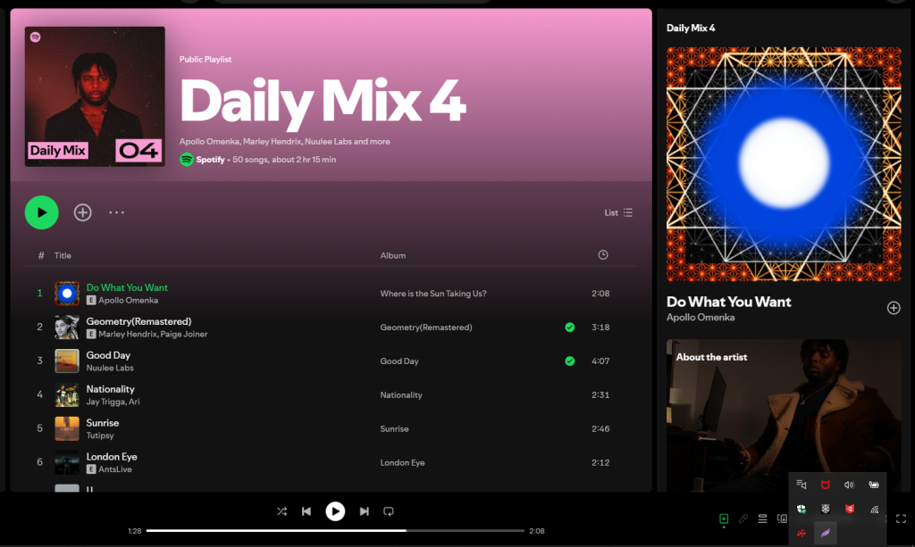Viewport: 915px width, 547px height.
Task: Click the 3:18 duration of Geometry(Remastered)
Action: click(600, 327)
